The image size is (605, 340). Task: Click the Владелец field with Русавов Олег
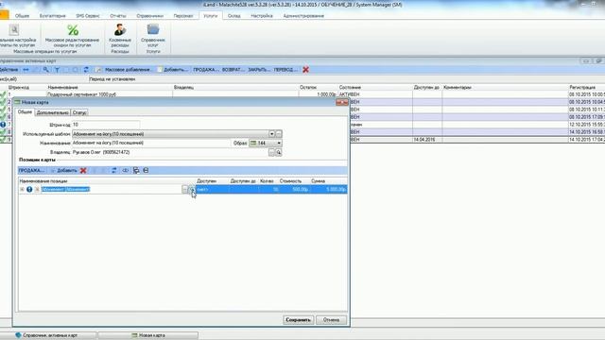click(x=170, y=153)
